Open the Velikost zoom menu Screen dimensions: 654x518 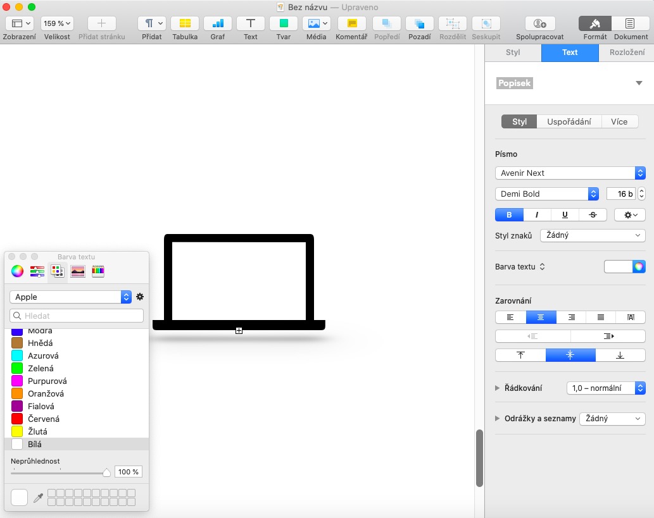click(57, 23)
